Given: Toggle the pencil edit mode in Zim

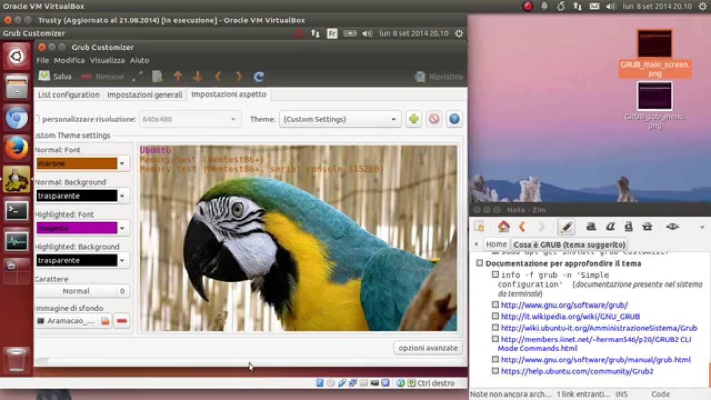Looking at the screenshot, I should (566, 226).
